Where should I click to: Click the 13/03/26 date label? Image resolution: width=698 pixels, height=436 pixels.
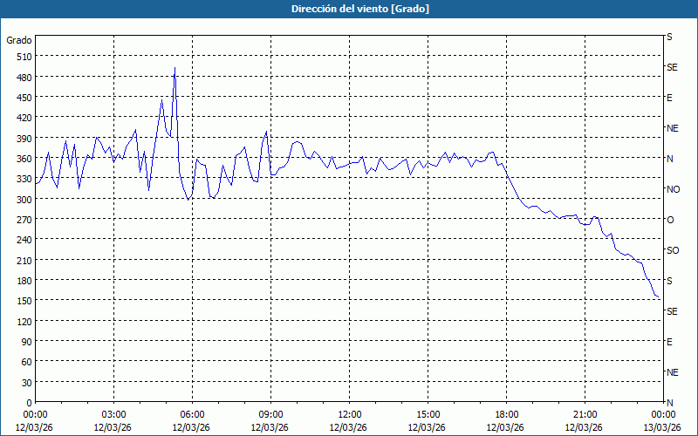tap(662, 426)
